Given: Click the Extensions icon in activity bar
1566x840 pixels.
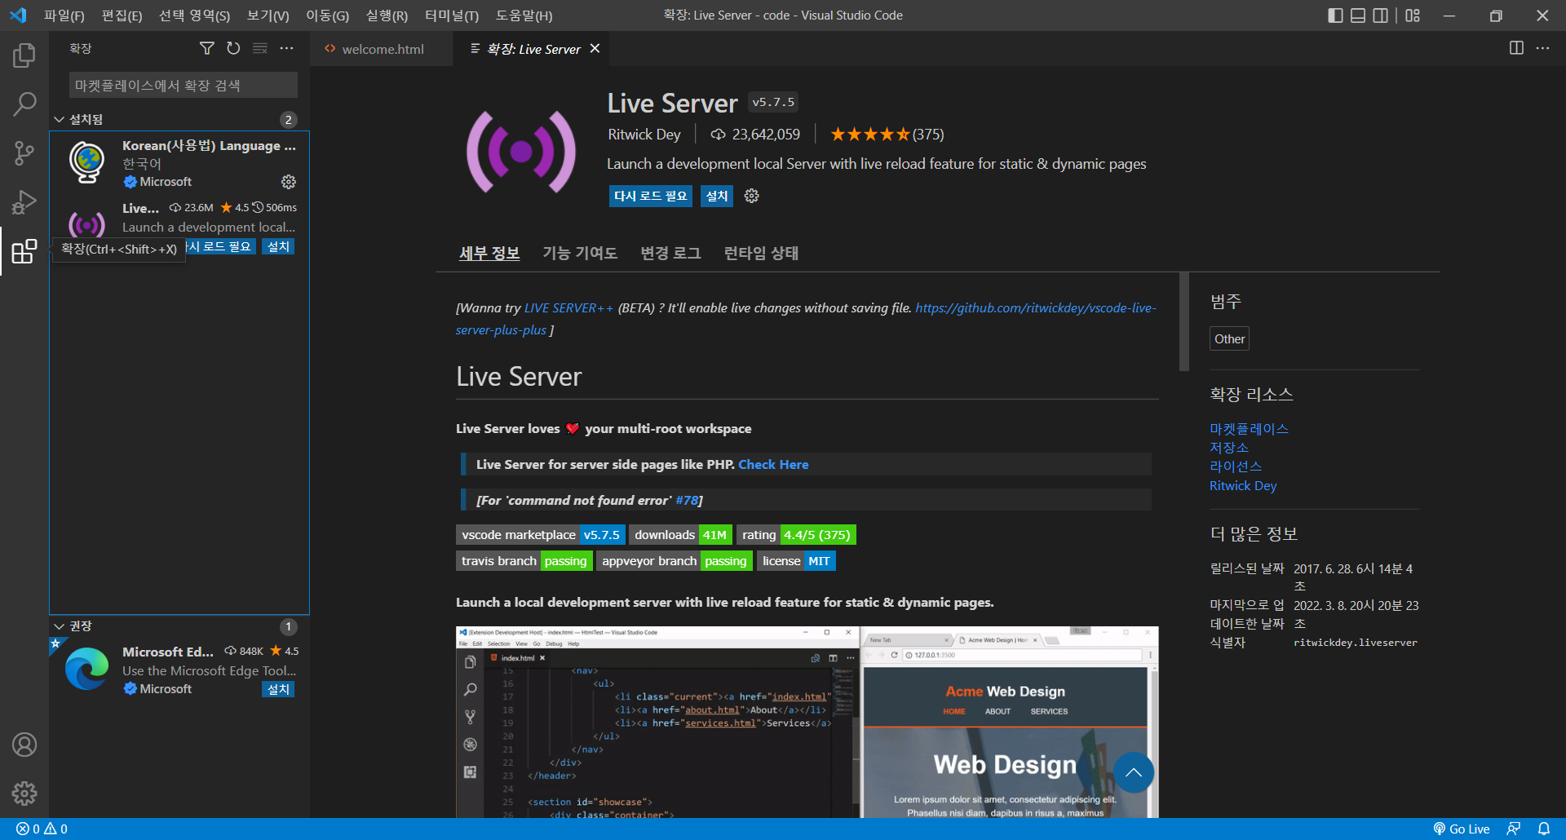Looking at the screenshot, I should point(24,251).
